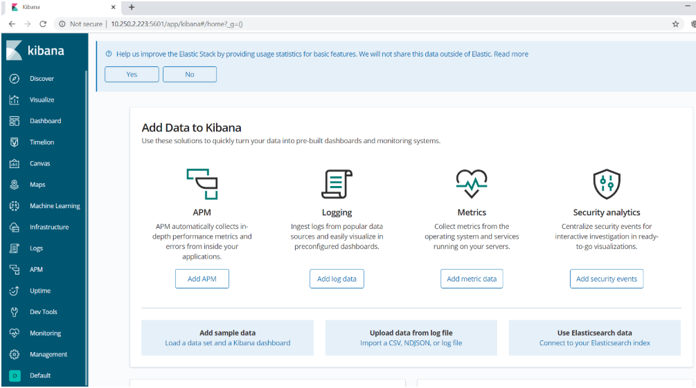The image size is (696, 388).
Task: Click the Metrics heart illustration icon
Action: click(472, 183)
